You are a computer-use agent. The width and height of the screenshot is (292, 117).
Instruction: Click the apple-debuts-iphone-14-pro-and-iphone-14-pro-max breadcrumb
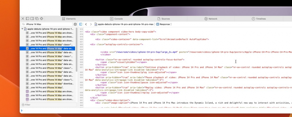125,24
